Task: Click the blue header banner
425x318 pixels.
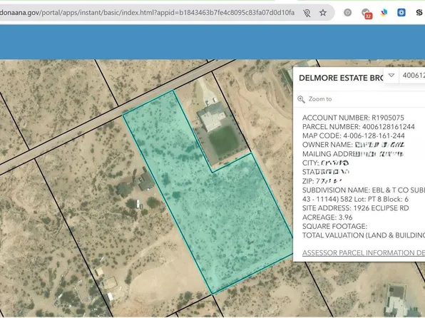Action: (x=212, y=42)
